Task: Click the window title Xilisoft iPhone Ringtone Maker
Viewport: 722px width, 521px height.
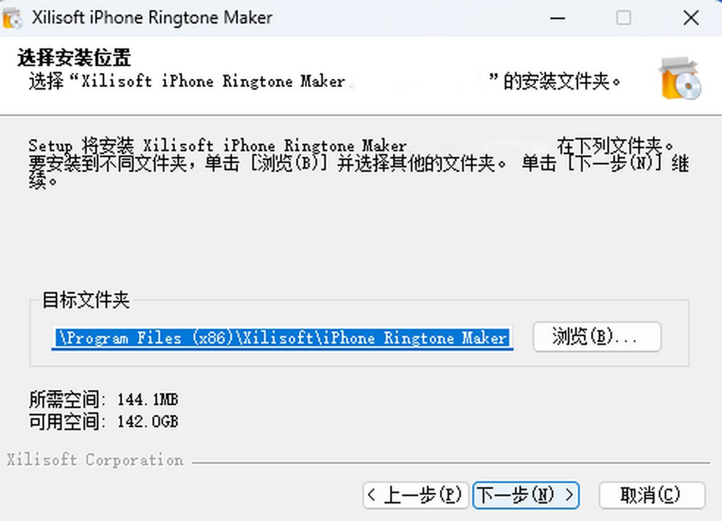Action: point(152,18)
